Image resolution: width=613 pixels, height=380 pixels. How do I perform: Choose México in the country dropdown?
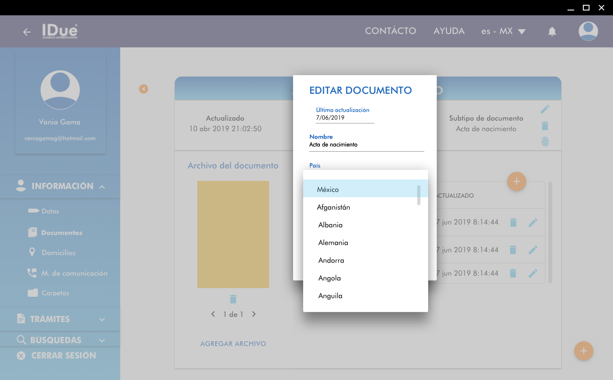(328, 190)
